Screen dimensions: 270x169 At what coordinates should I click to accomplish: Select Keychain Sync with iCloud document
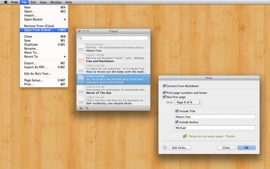(x=113, y=79)
